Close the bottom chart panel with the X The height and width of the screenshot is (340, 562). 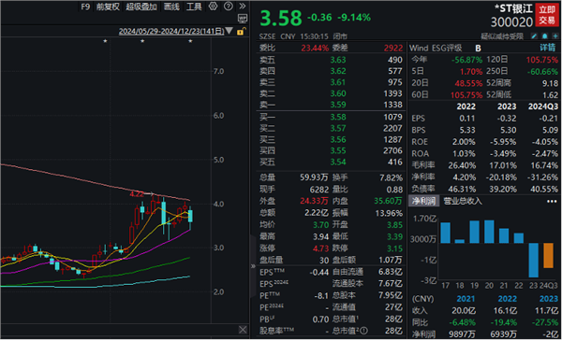[243, 330]
